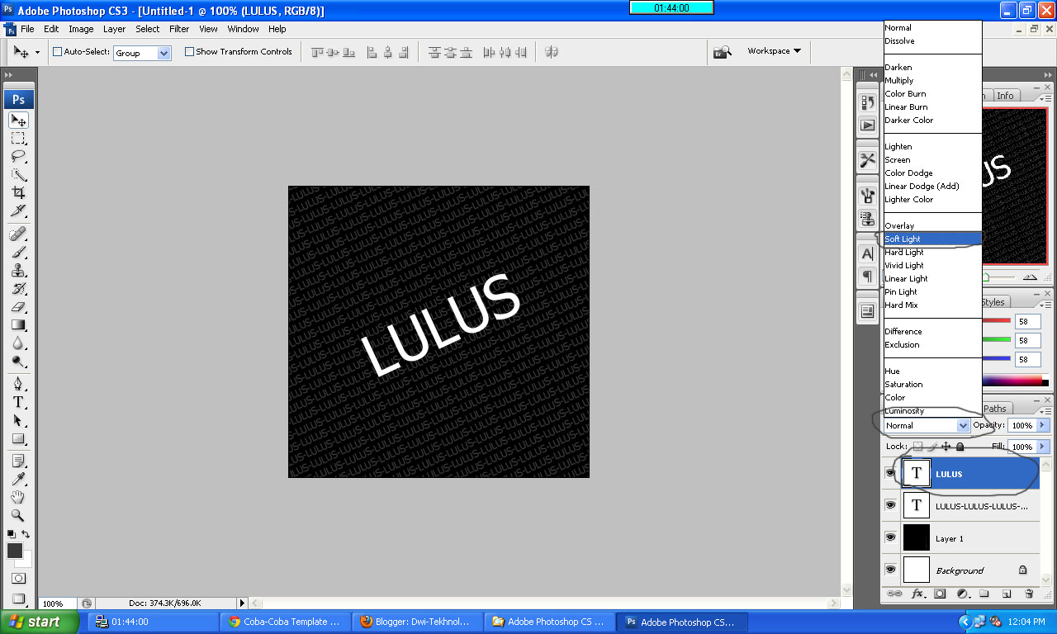Open the Layers panel options menu
Image resolution: width=1057 pixels, height=634 pixels.
click(1045, 410)
